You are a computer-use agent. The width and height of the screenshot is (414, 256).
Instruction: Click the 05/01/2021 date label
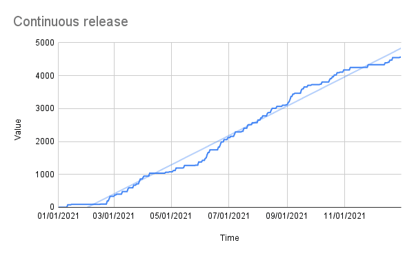coord(171,216)
